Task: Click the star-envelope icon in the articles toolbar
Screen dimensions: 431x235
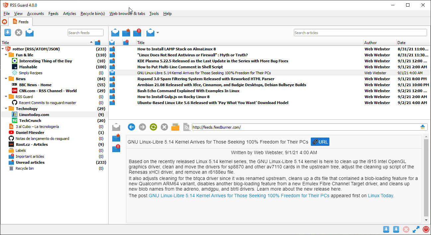Action: coord(126,32)
